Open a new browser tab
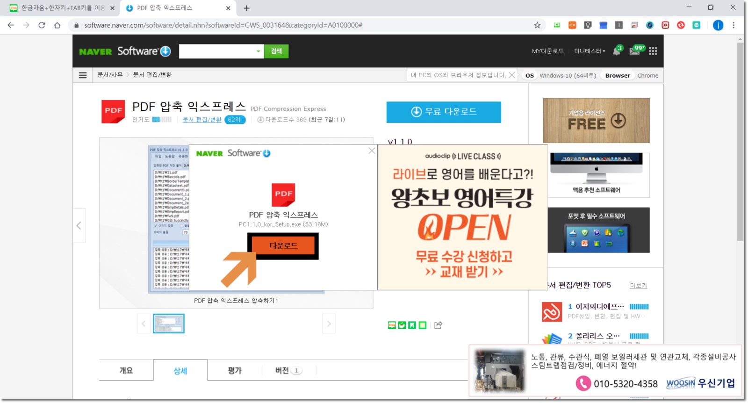 (247, 8)
